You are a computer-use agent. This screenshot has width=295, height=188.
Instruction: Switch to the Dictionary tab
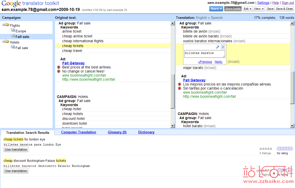coord(146,132)
